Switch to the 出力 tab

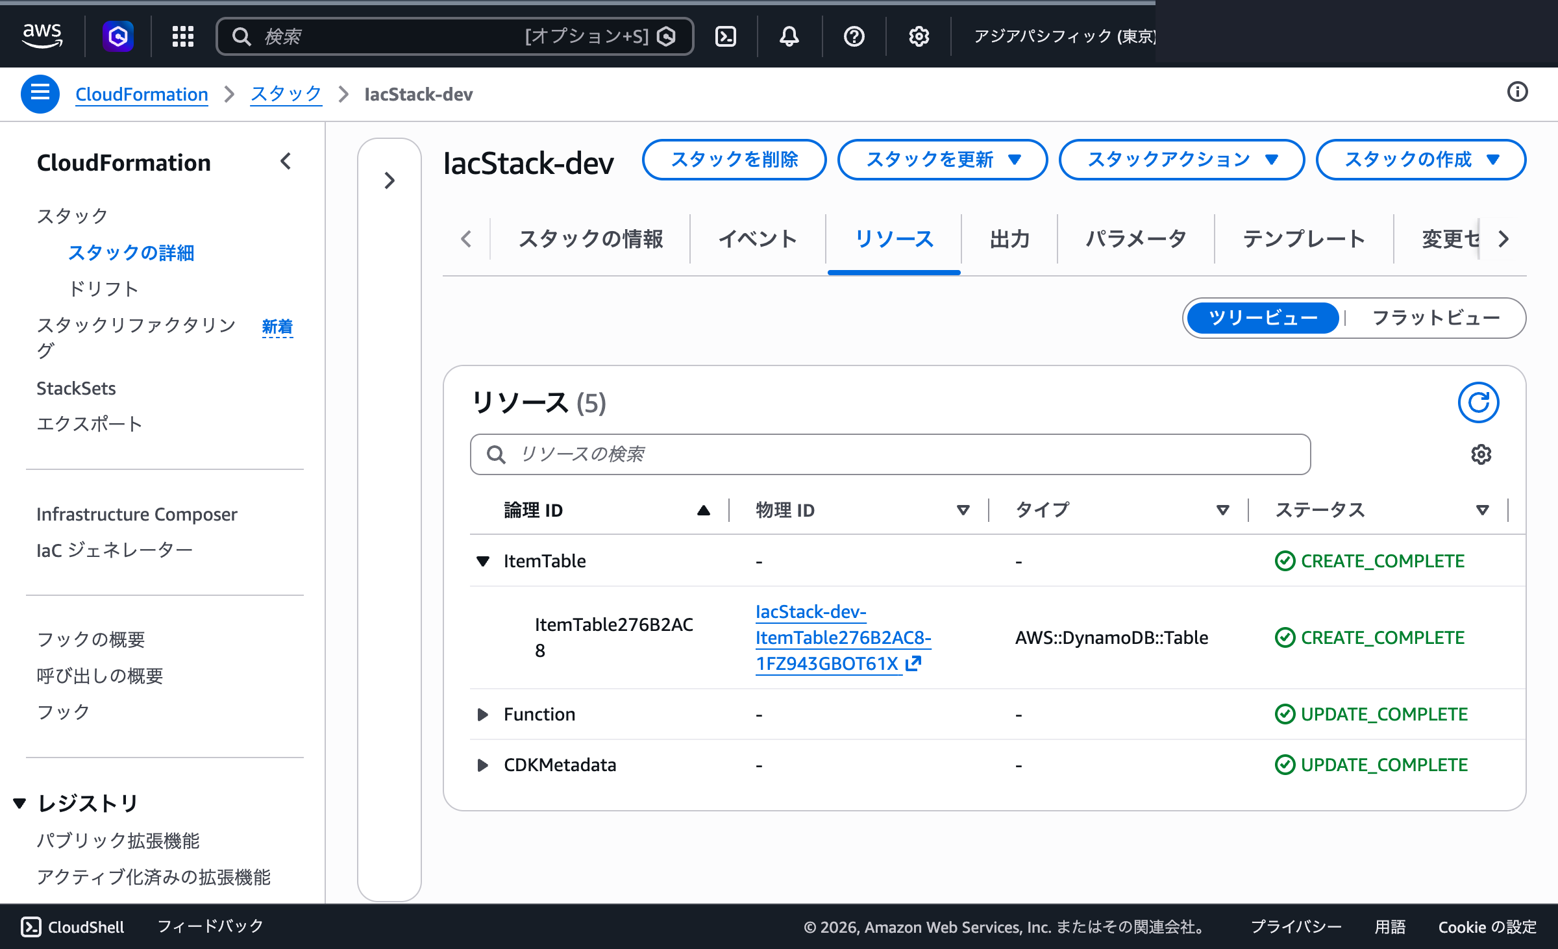click(1009, 239)
